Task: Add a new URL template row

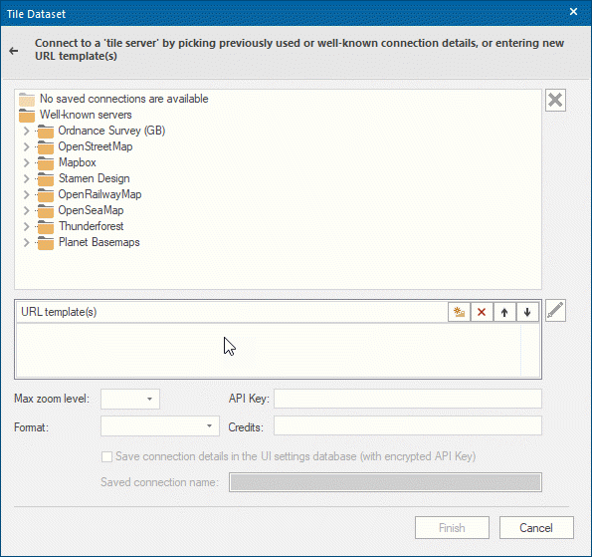Action: click(x=459, y=312)
